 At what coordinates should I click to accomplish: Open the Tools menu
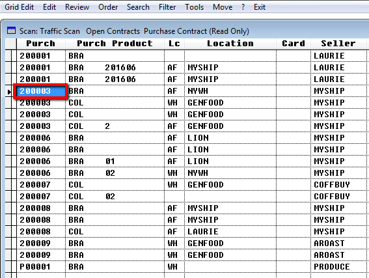click(194, 7)
